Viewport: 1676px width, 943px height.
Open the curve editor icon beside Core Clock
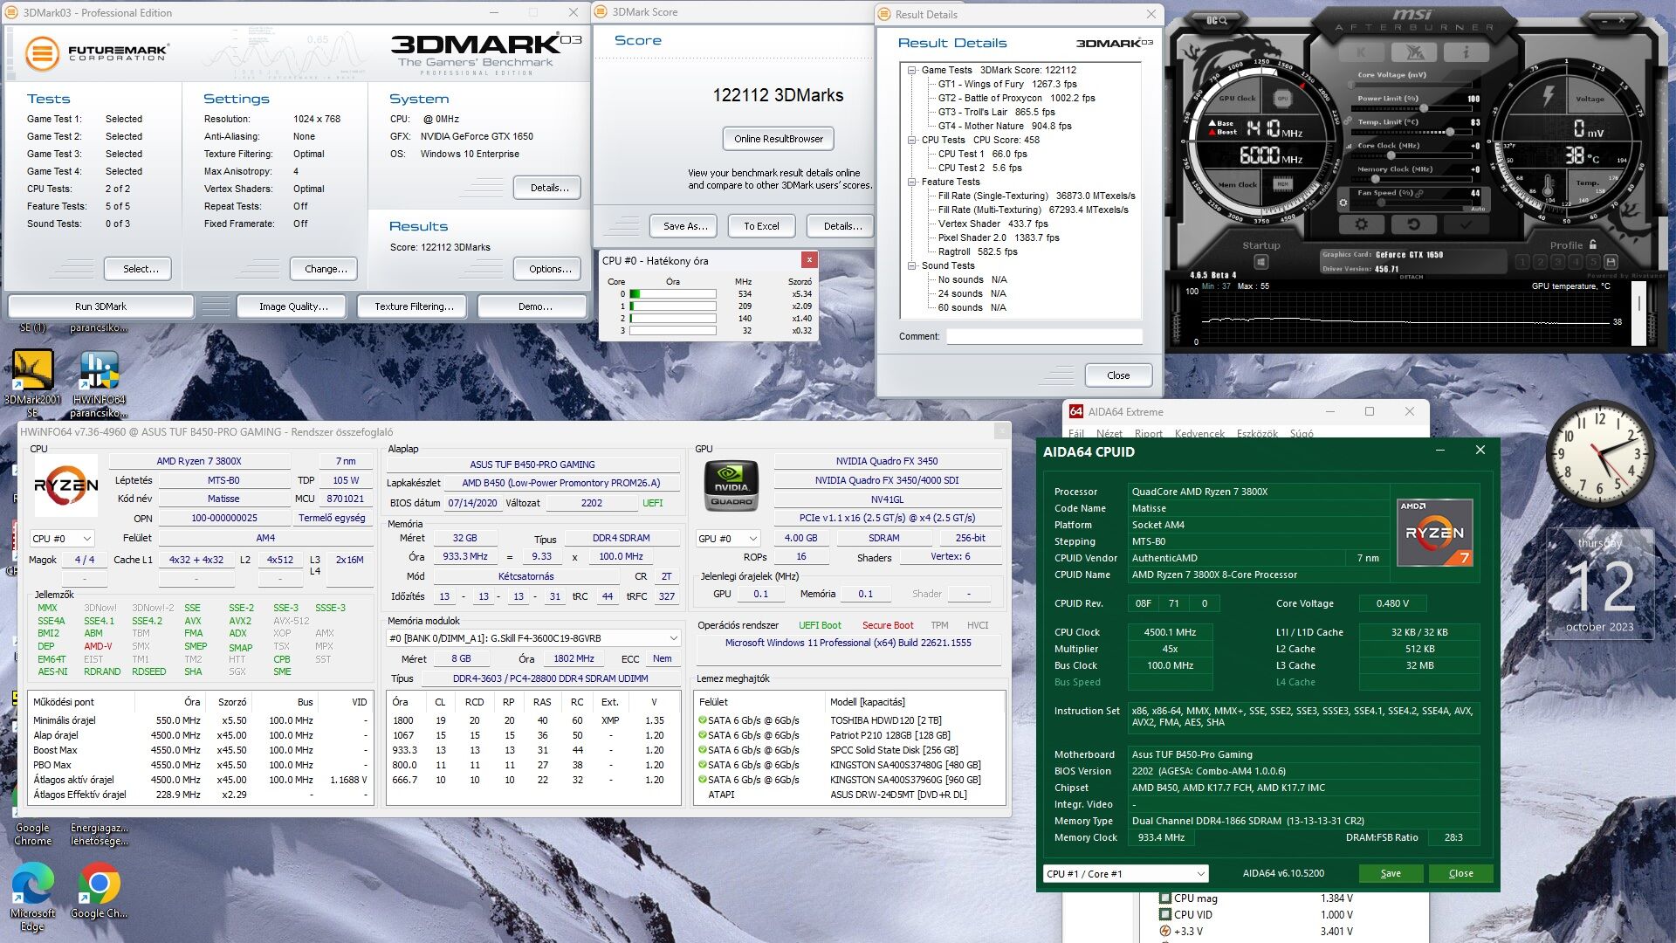click(x=1347, y=146)
